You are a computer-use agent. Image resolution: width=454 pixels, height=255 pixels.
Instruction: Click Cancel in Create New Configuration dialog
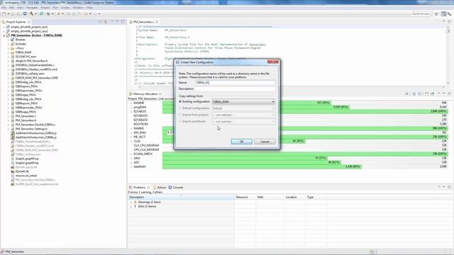pos(265,142)
